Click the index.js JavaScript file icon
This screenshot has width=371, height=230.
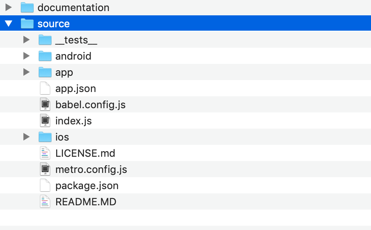pos(45,121)
